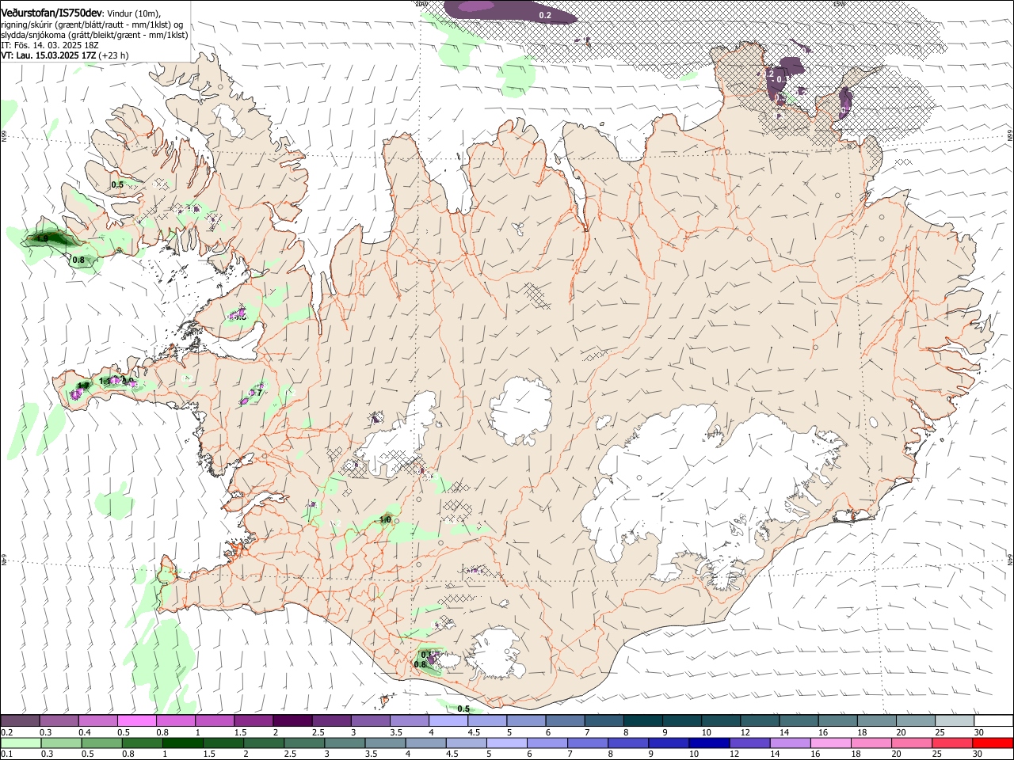
Task: Click the 'slydda/snjókoma' legend description line
Action: 94,35
